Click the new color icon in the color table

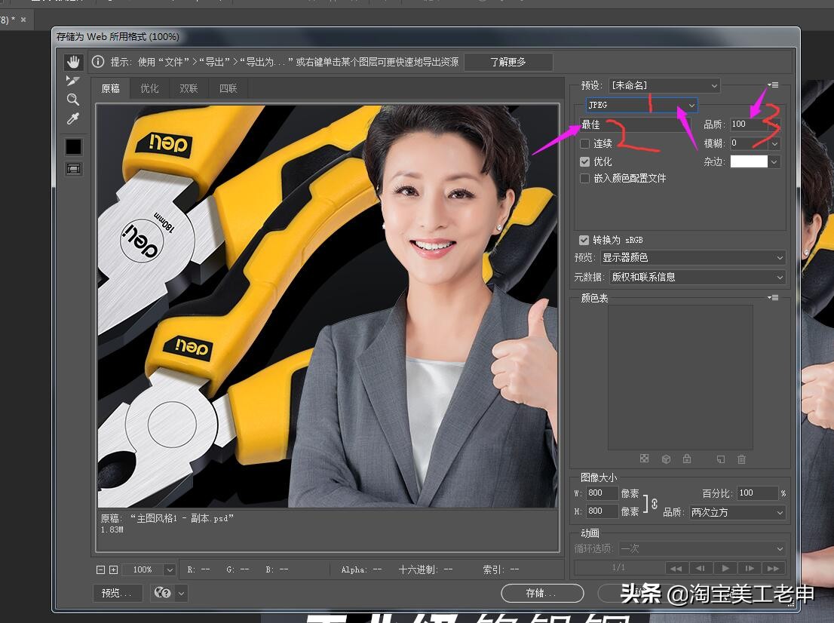pyautogui.click(x=720, y=459)
